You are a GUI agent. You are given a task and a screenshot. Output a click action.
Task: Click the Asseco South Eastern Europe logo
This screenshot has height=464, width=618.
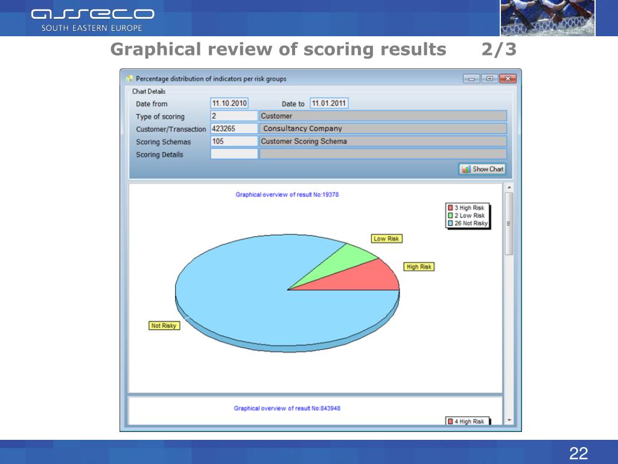coord(92,20)
